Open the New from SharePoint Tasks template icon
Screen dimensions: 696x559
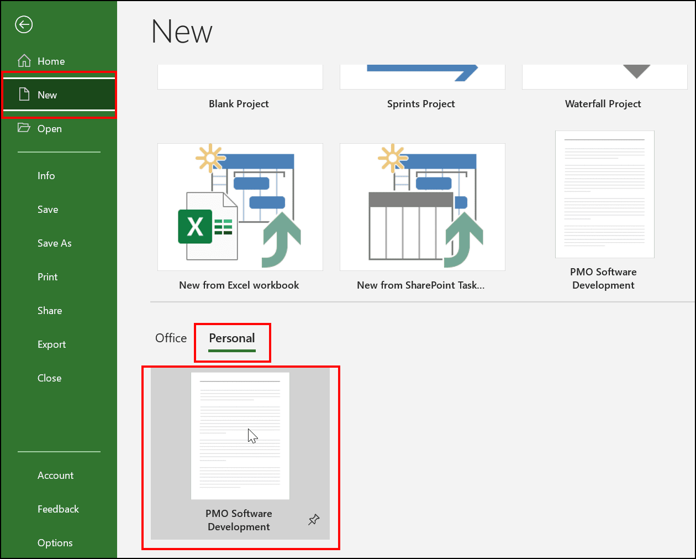[423, 207]
